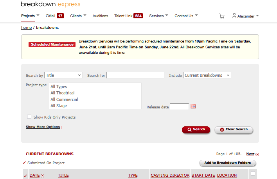Sort by CASTING DIRECTOR column
277x179 pixels.
click(x=170, y=175)
